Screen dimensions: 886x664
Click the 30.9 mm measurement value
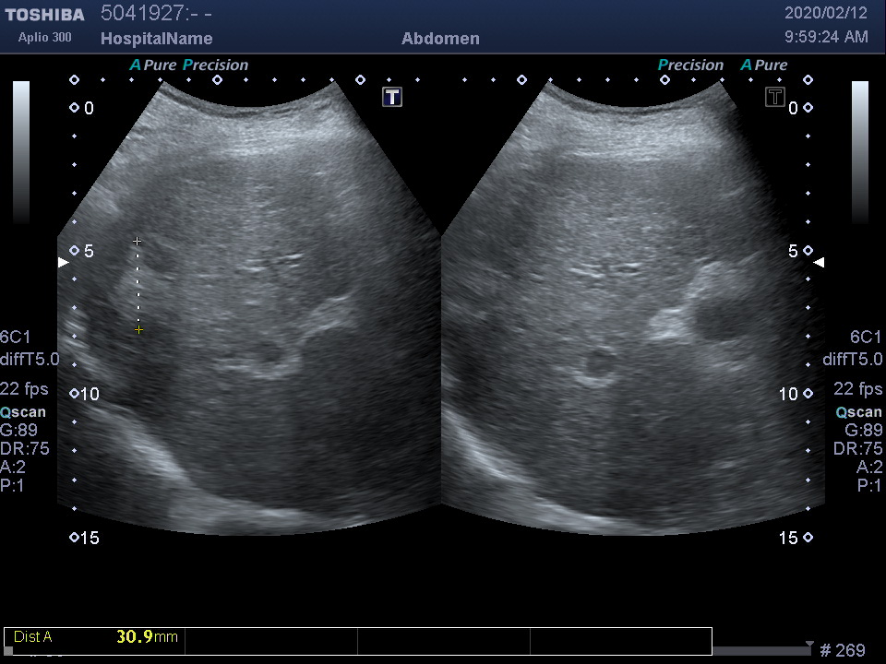click(x=147, y=637)
